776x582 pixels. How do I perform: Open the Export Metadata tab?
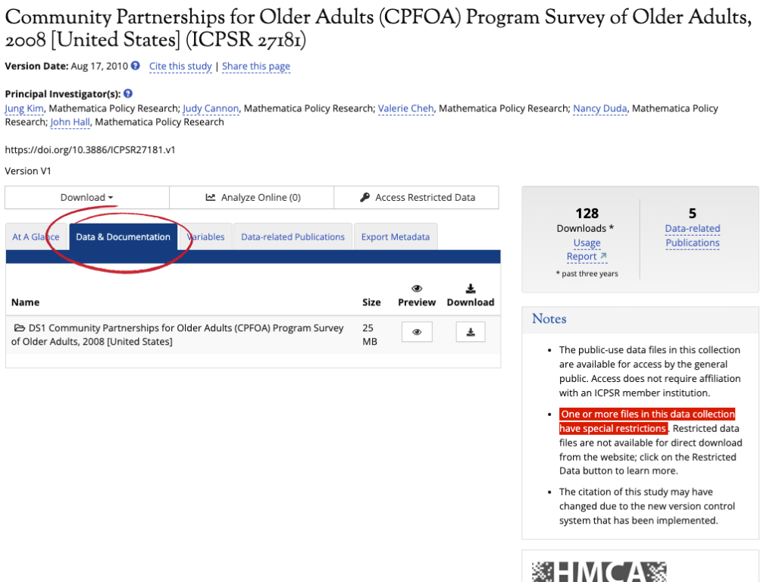pos(396,237)
